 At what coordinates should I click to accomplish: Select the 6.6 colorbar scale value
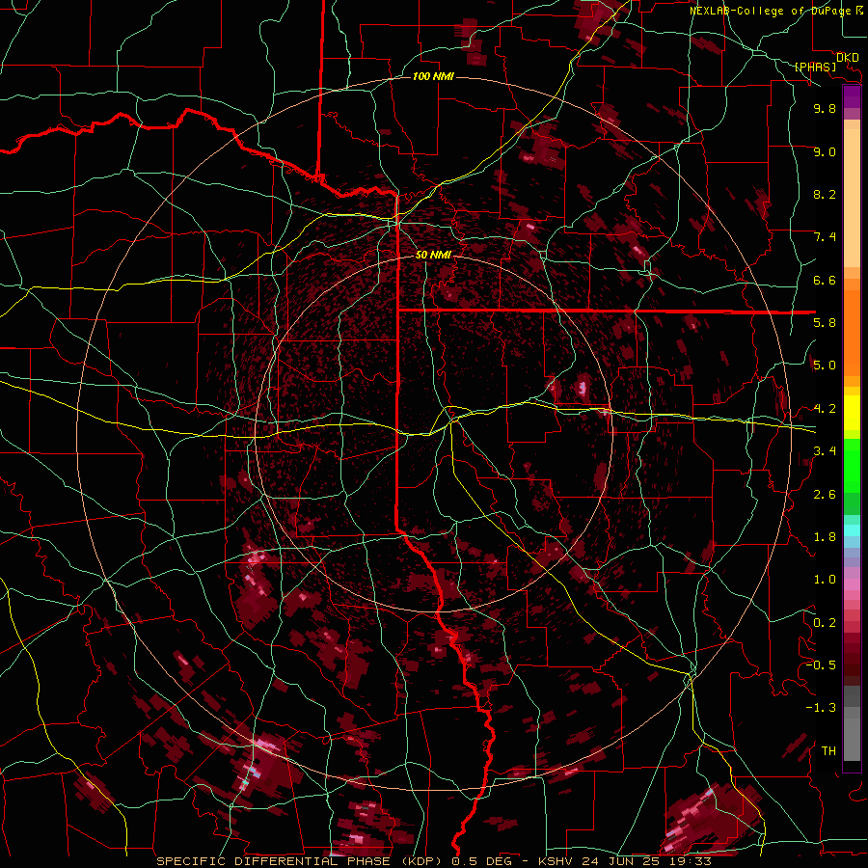click(825, 280)
